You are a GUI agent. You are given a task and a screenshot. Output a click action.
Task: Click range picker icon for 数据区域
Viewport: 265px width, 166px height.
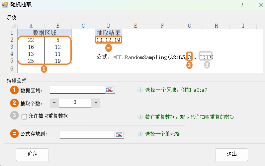109,90
